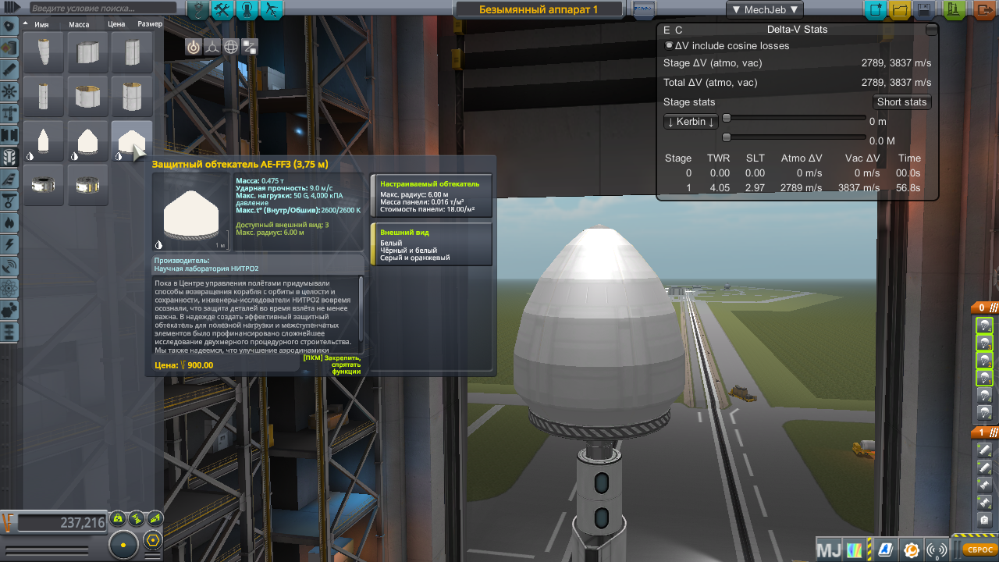
Task: Open the MechJeb dropdown menu
Action: tap(765, 10)
